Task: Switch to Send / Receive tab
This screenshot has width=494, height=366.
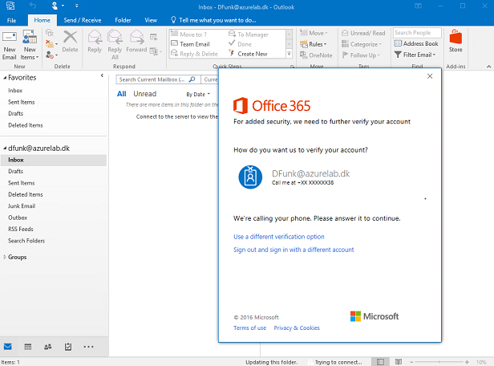Action: click(x=83, y=20)
